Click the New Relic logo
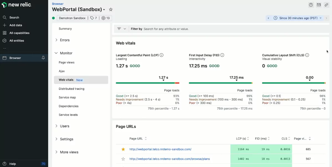Image resolution: width=332 pixels, height=167 pixels. point(16,5)
